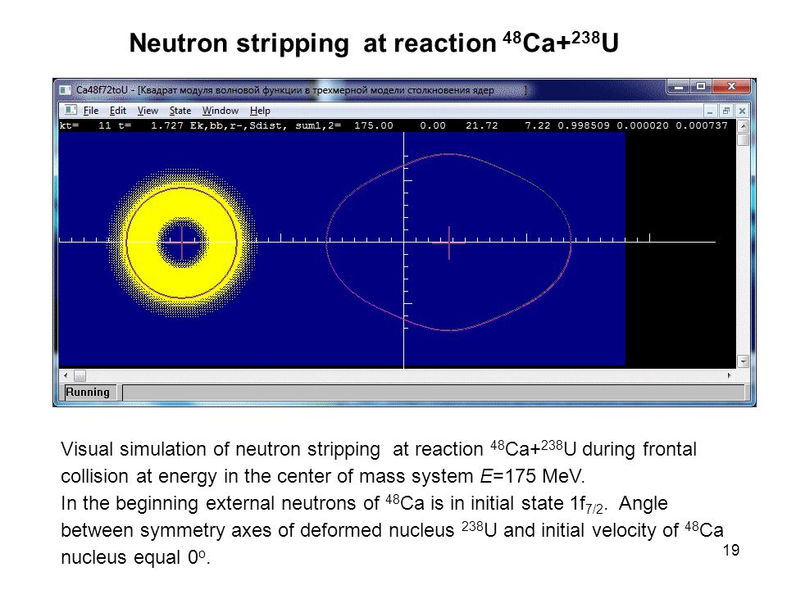The image size is (787, 590).
Task: Open the Window menu
Action: coord(221,111)
